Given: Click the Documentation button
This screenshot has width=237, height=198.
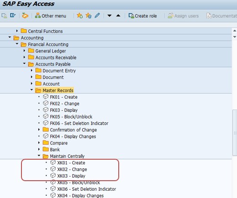Looking at the screenshot, I should pos(221,16).
